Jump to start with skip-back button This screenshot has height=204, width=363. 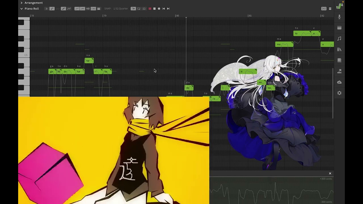[x=163, y=9]
